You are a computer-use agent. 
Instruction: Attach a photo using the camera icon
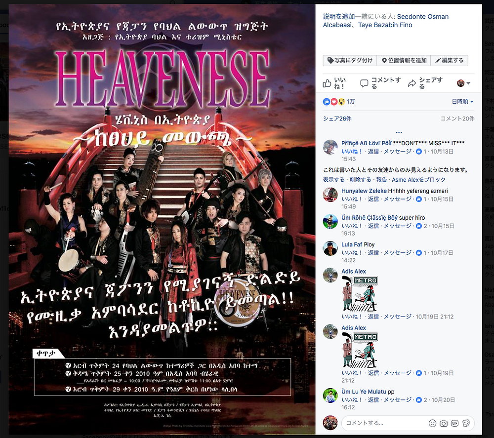click(x=443, y=423)
